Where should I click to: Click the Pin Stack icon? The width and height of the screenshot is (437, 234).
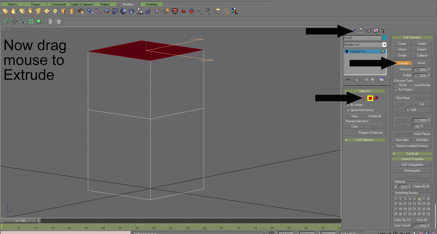(348, 79)
